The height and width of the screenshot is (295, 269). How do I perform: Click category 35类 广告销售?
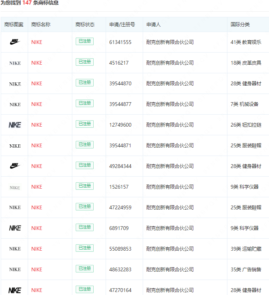pyautogui.click(x=246, y=269)
